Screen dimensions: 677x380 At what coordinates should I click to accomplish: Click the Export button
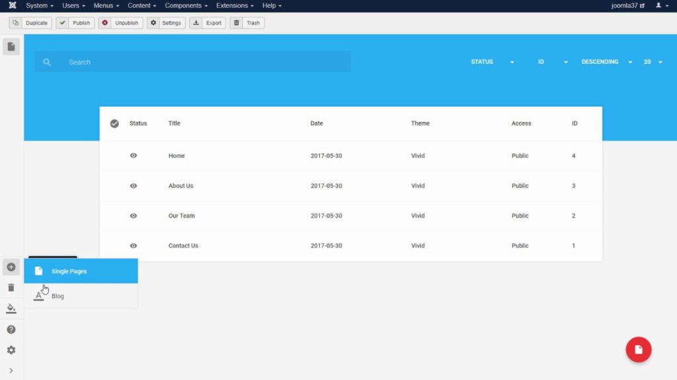tap(207, 23)
